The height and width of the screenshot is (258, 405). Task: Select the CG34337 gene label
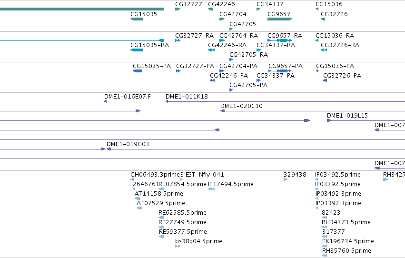tap(270, 4)
